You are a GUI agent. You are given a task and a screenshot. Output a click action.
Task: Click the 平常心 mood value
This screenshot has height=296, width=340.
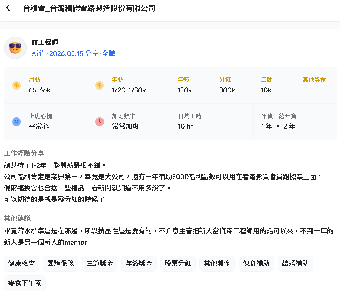pyautogui.click(x=39, y=126)
